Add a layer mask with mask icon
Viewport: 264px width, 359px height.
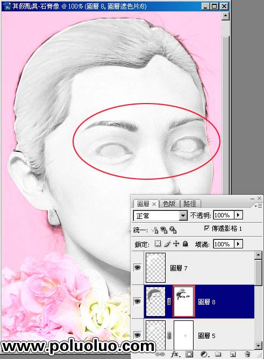189,354
